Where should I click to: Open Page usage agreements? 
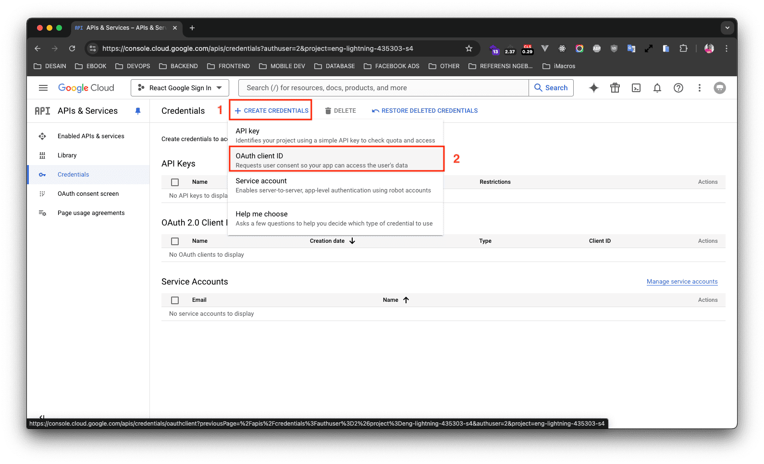click(x=91, y=213)
